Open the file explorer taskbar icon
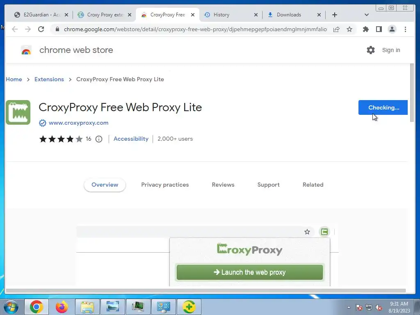Screen dimensions: 420x315 point(87,307)
